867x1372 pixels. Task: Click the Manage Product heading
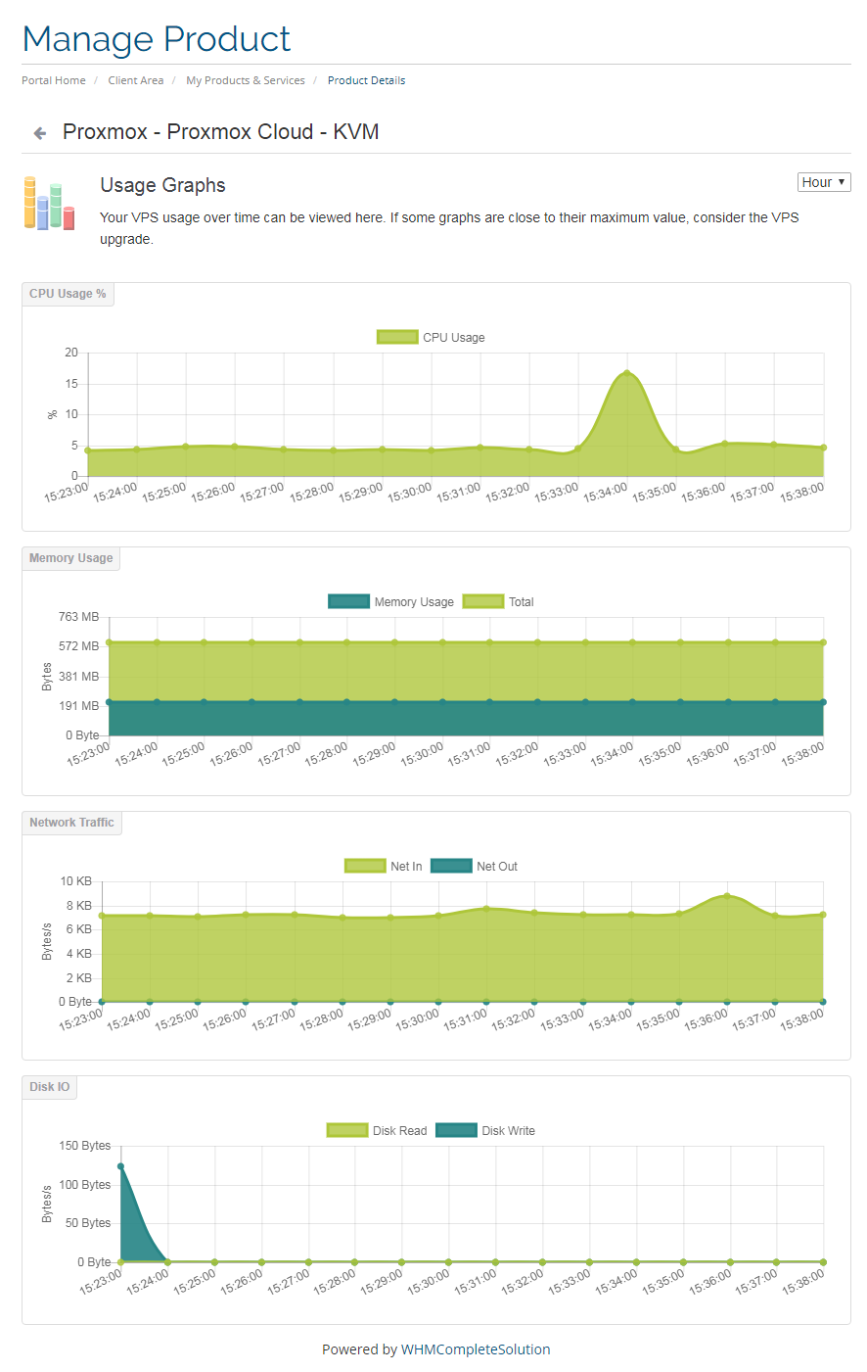(x=157, y=39)
